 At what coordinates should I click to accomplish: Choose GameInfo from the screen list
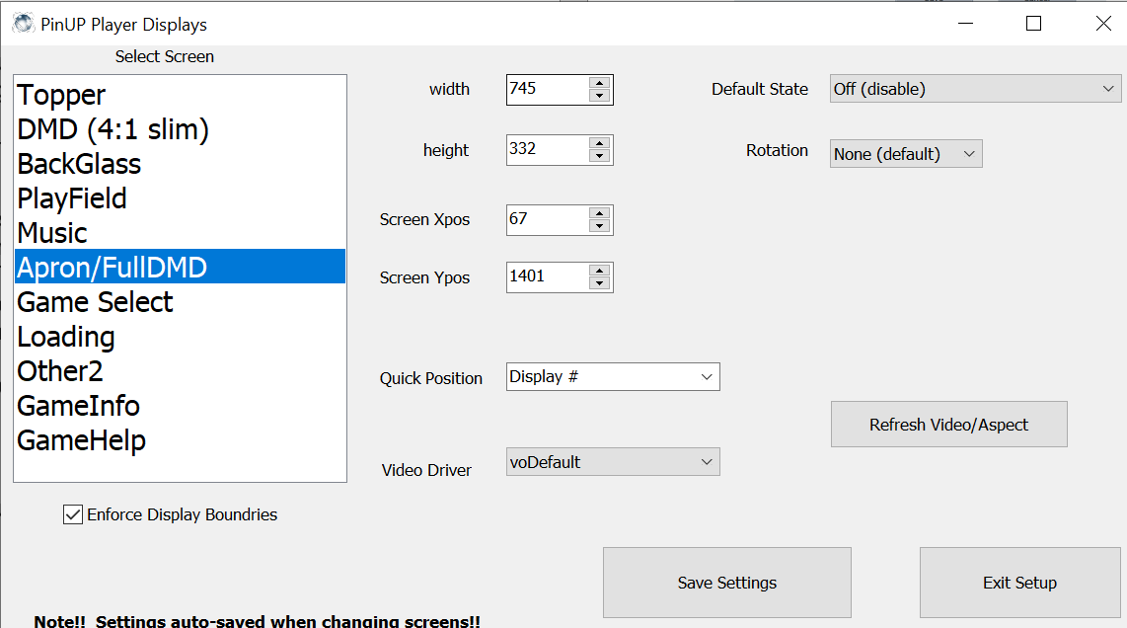[180, 405]
